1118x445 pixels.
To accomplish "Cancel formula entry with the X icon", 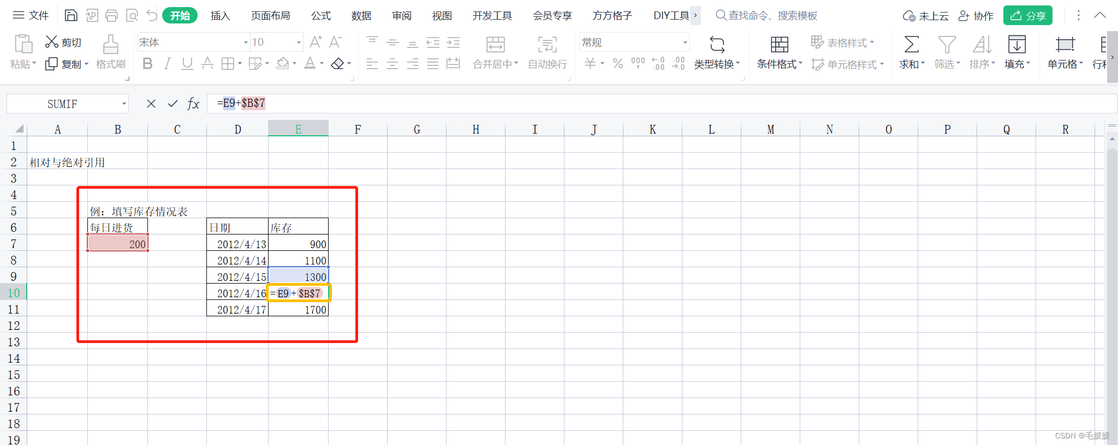I will [x=151, y=104].
